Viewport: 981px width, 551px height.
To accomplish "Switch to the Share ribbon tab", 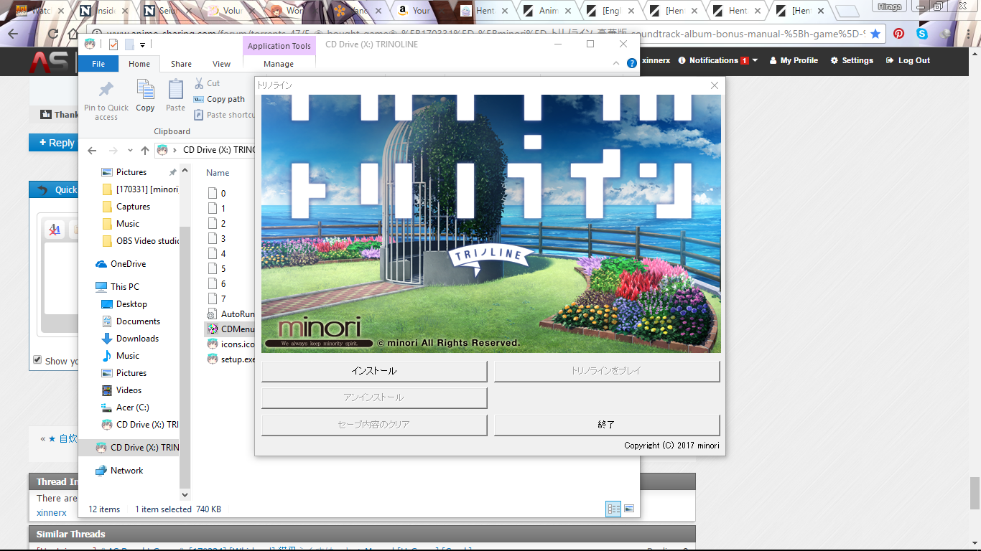I will 181,64.
